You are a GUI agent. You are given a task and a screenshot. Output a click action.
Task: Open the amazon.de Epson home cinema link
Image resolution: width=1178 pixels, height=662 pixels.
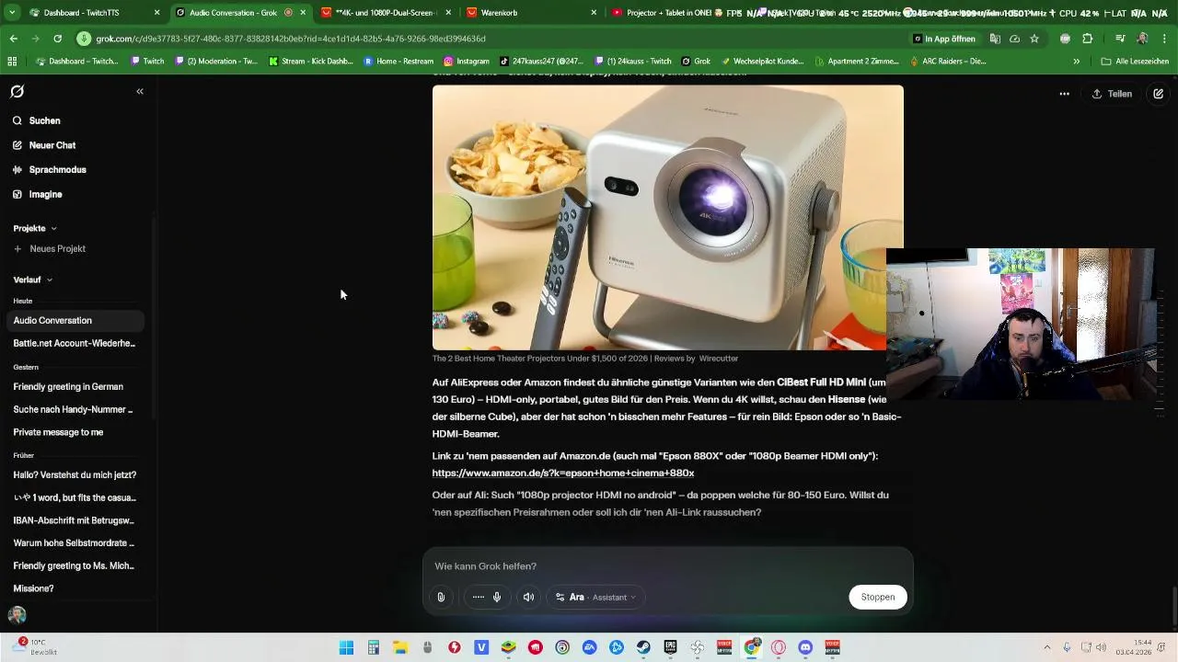pos(563,473)
